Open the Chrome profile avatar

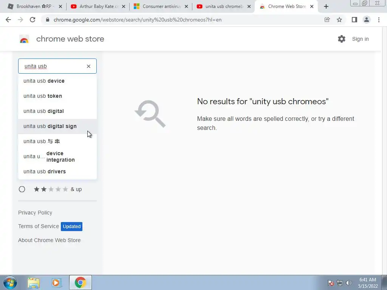click(x=367, y=20)
